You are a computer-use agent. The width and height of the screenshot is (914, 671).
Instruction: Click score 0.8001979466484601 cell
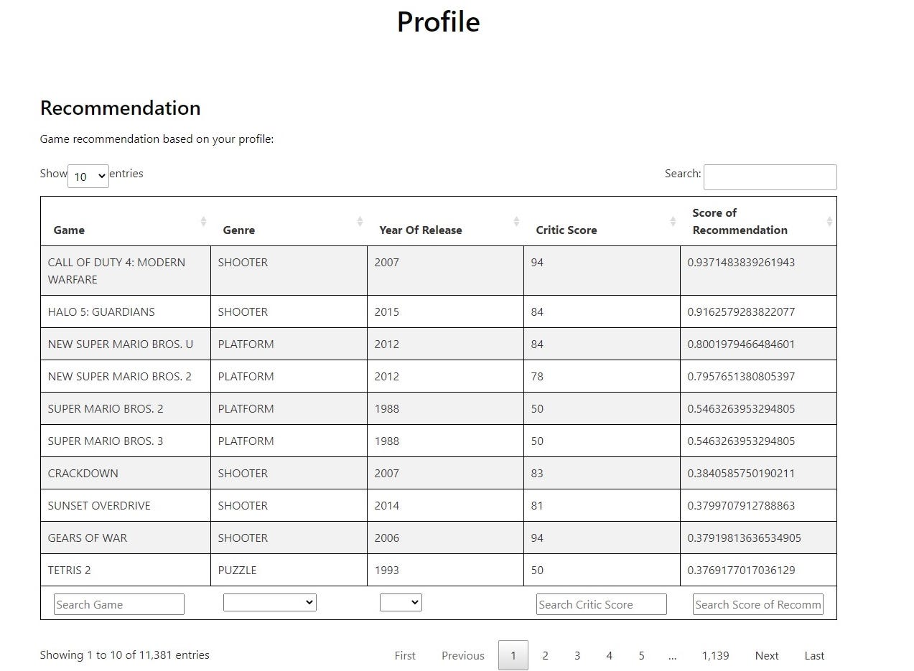pos(758,344)
